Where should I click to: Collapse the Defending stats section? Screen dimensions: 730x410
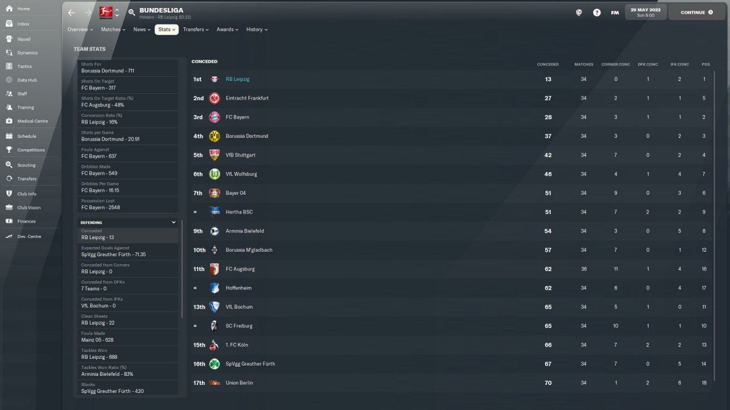[174, 223]
